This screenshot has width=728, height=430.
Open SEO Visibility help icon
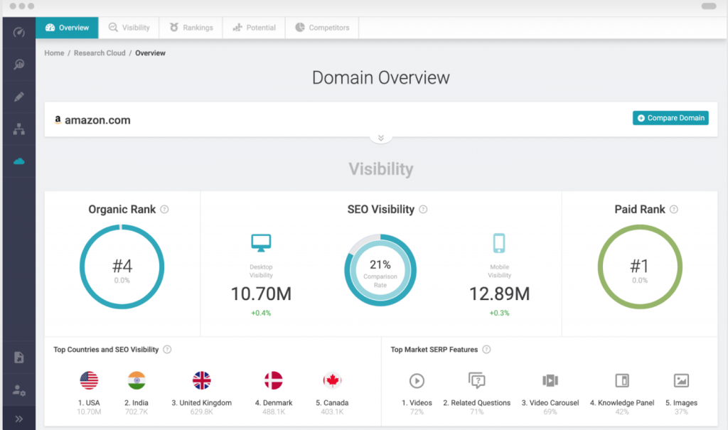pos(423,210)
